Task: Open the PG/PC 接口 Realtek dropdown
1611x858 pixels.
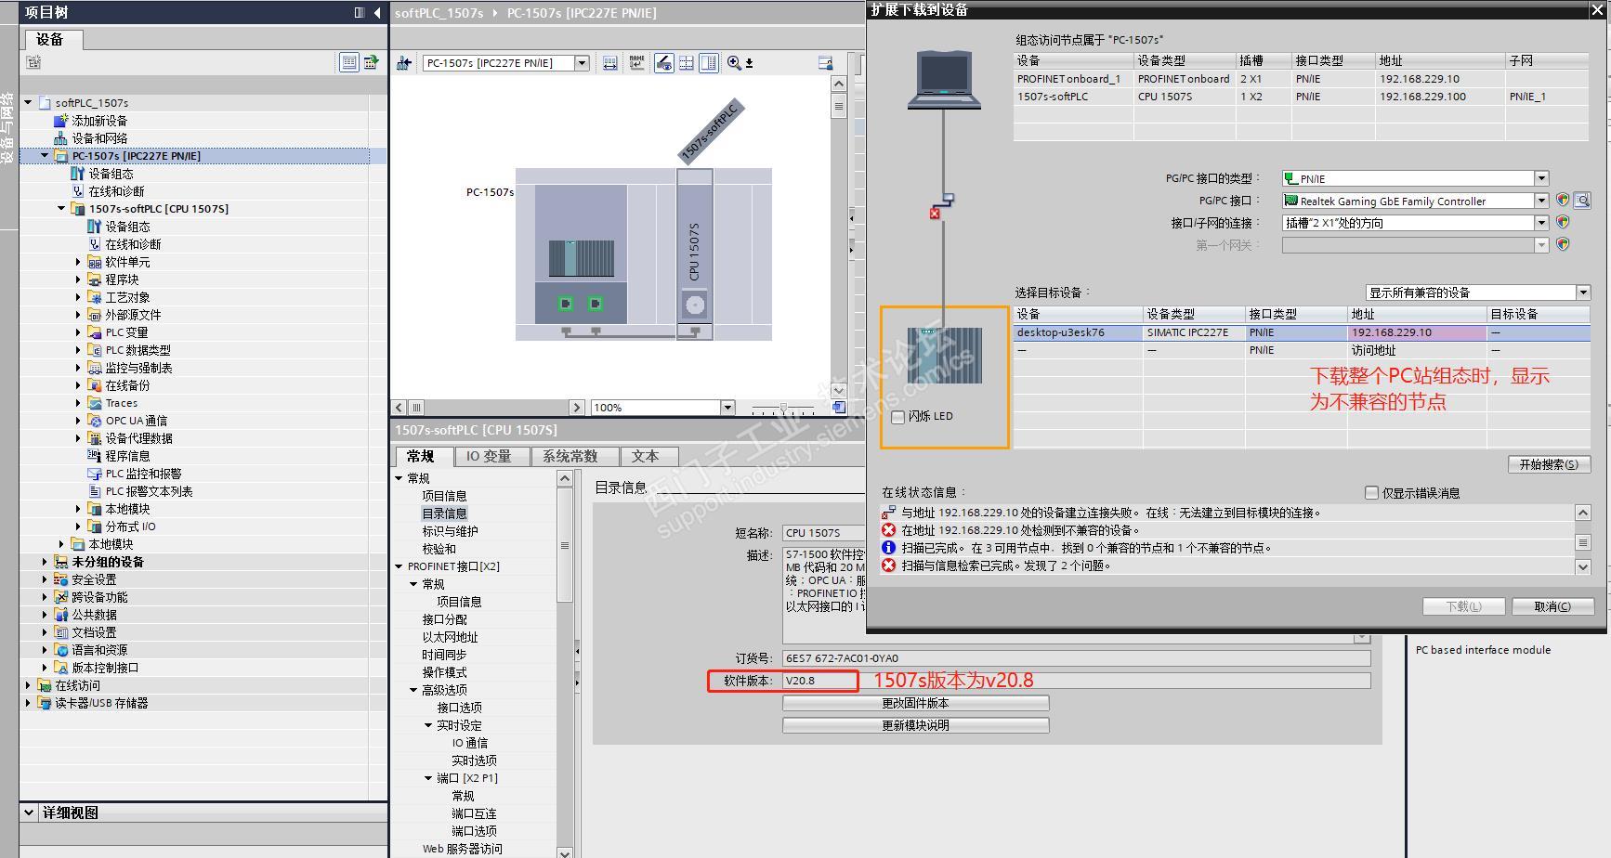Action: click(1541, 201)
